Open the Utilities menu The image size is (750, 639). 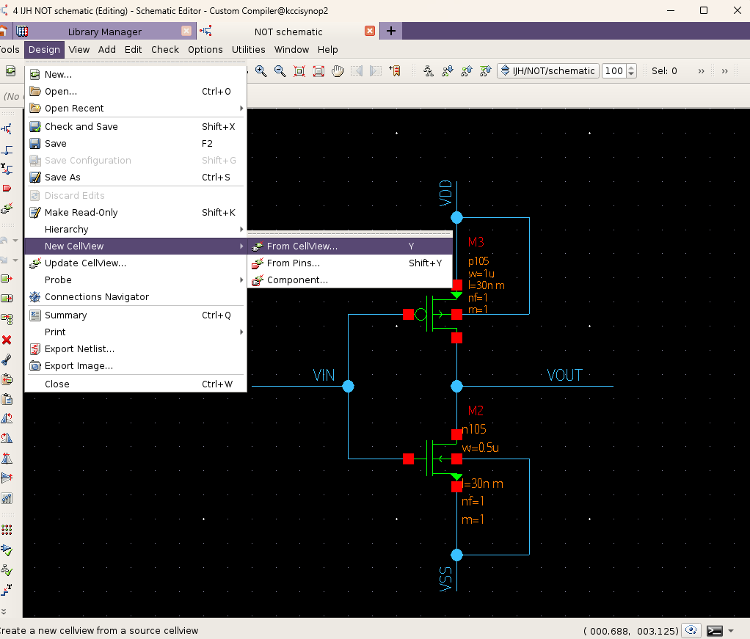248,50
